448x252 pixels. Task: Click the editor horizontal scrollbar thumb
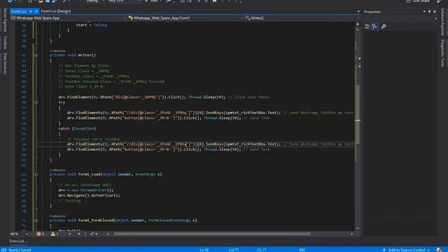point(212,234)
